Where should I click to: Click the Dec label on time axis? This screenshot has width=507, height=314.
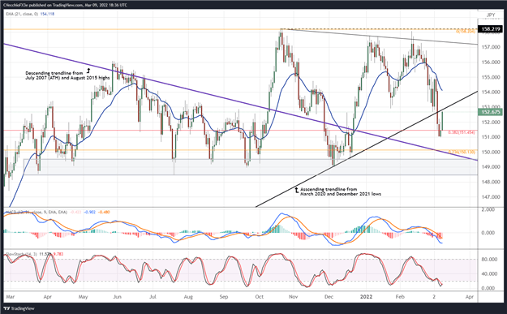click(x=329, y=297)
